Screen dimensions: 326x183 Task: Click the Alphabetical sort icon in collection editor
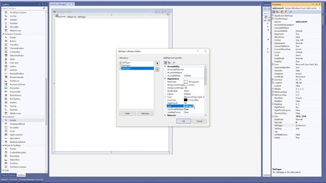170,63
